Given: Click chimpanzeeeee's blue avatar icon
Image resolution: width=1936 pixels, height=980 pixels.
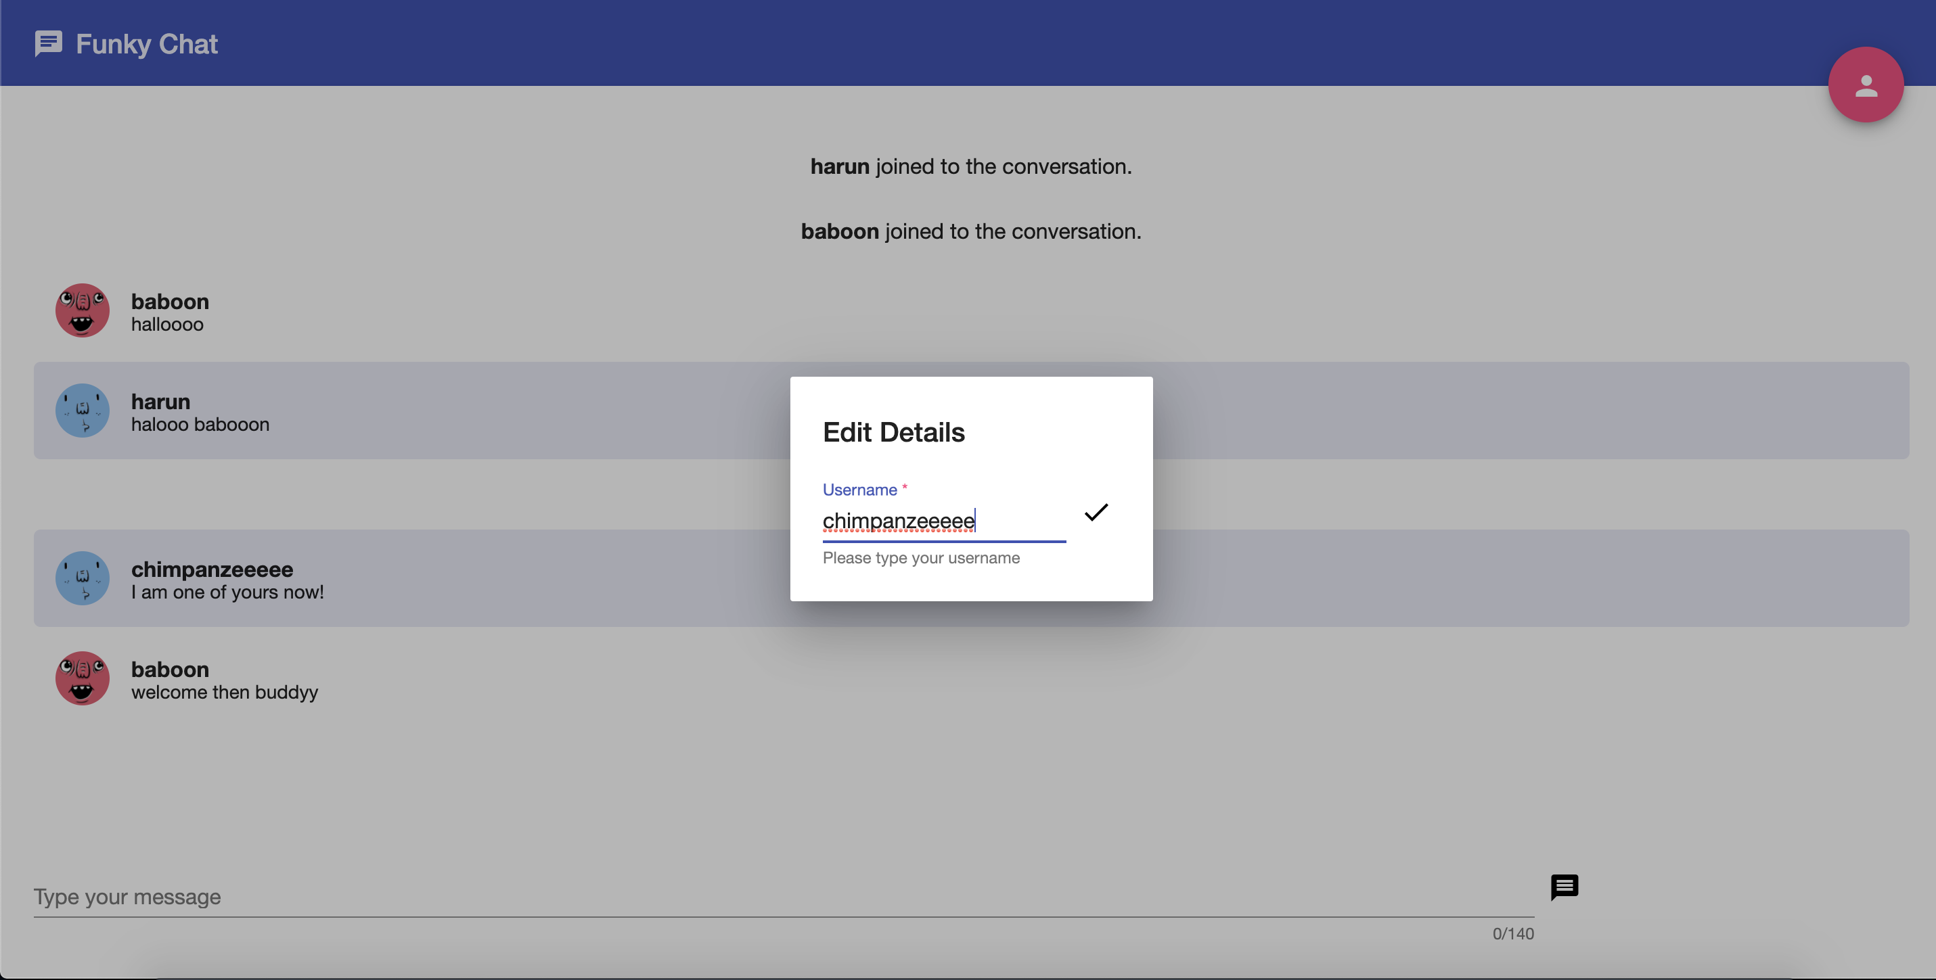Looking at the screenshot, I should click(x=83, y=578).
